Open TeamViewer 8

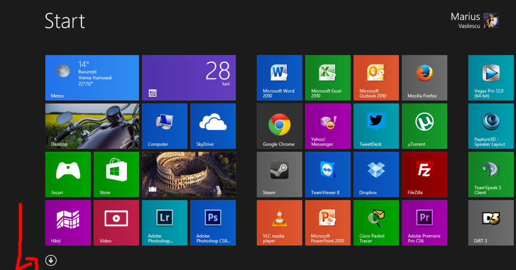pyautogui.click(x=328, y=175)
